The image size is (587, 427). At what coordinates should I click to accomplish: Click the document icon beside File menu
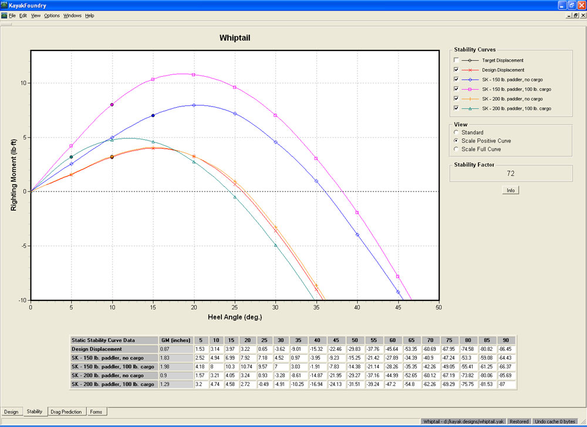4,15
